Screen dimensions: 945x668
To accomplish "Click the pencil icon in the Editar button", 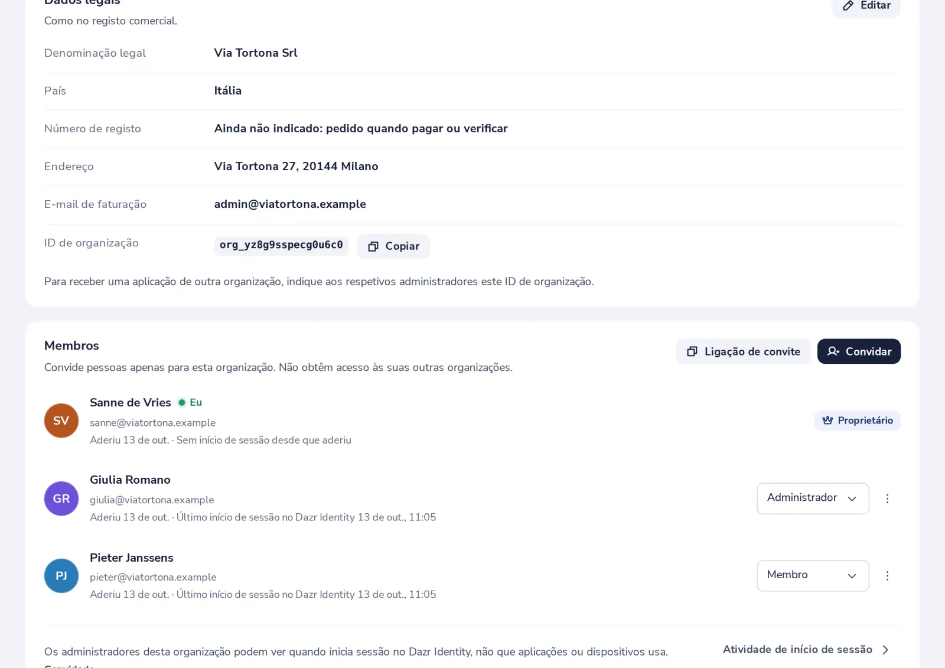I will 848,5.
